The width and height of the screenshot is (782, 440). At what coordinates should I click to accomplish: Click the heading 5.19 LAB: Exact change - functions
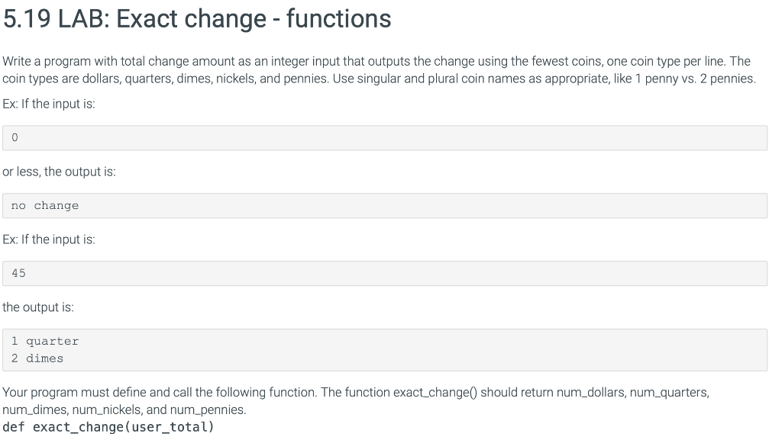tap(197, 19)
